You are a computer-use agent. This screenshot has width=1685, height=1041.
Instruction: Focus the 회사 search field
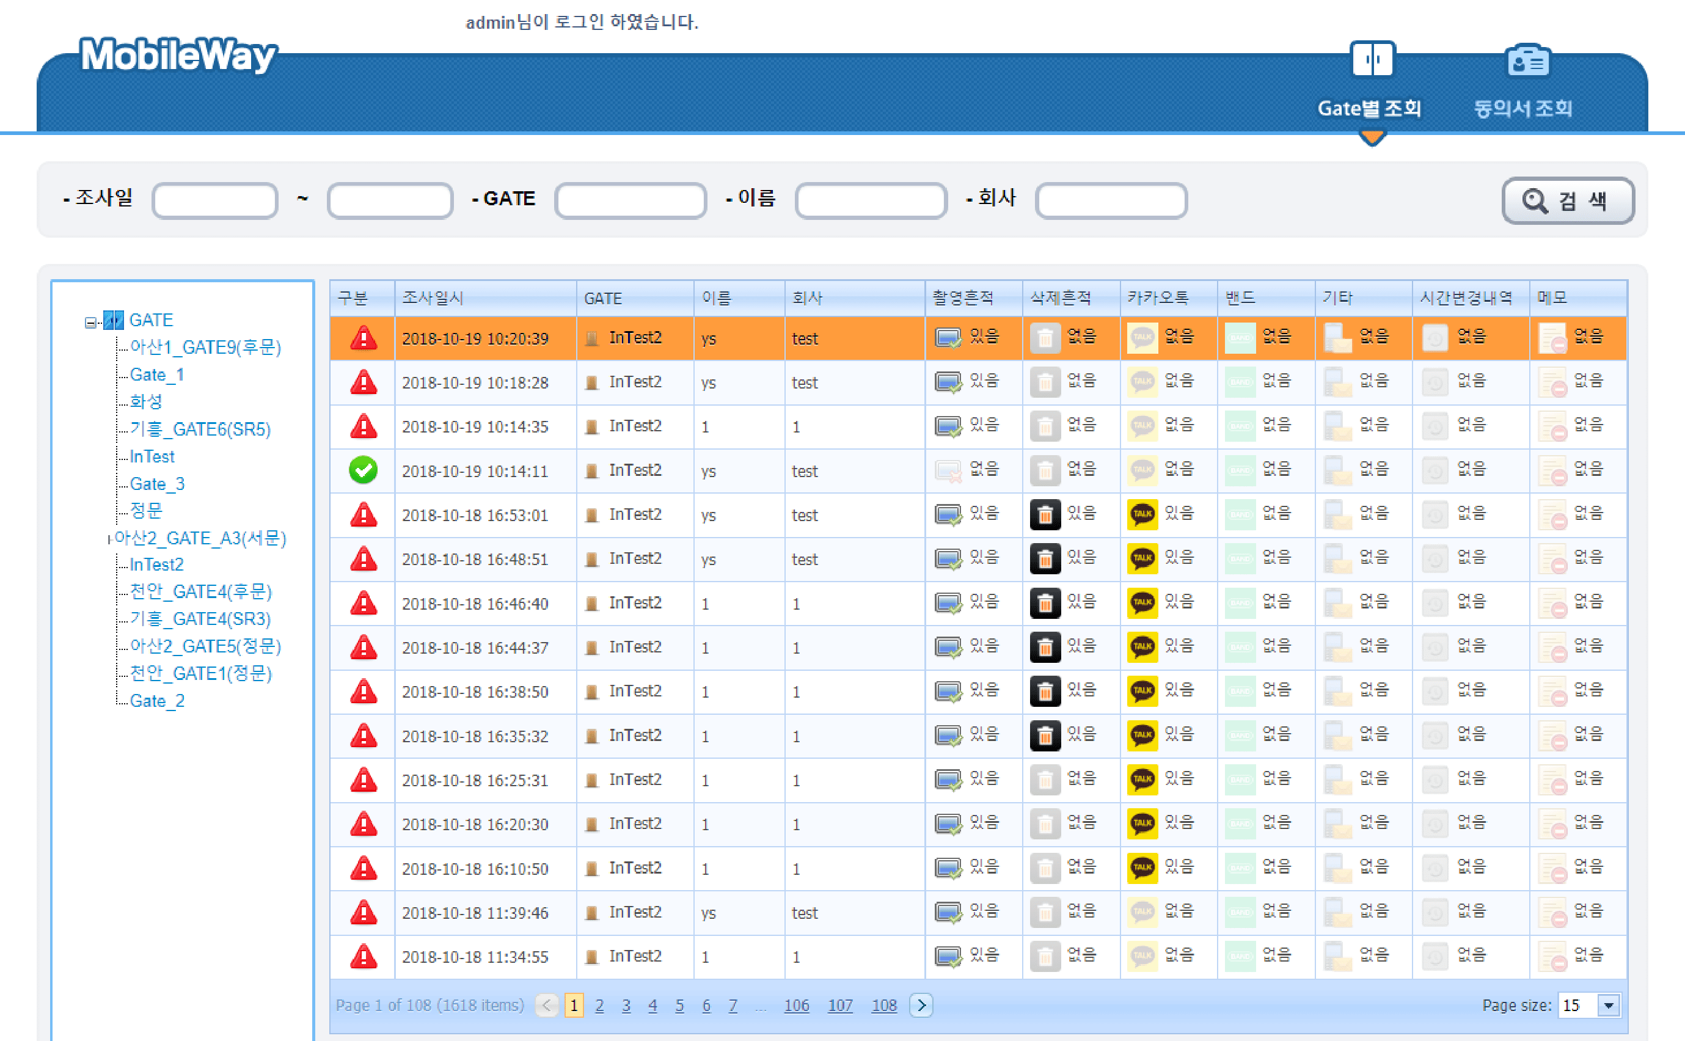[1111, 200]
